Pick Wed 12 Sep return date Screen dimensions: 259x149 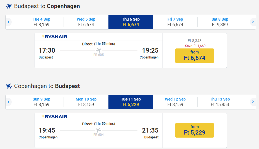point(175,102)
